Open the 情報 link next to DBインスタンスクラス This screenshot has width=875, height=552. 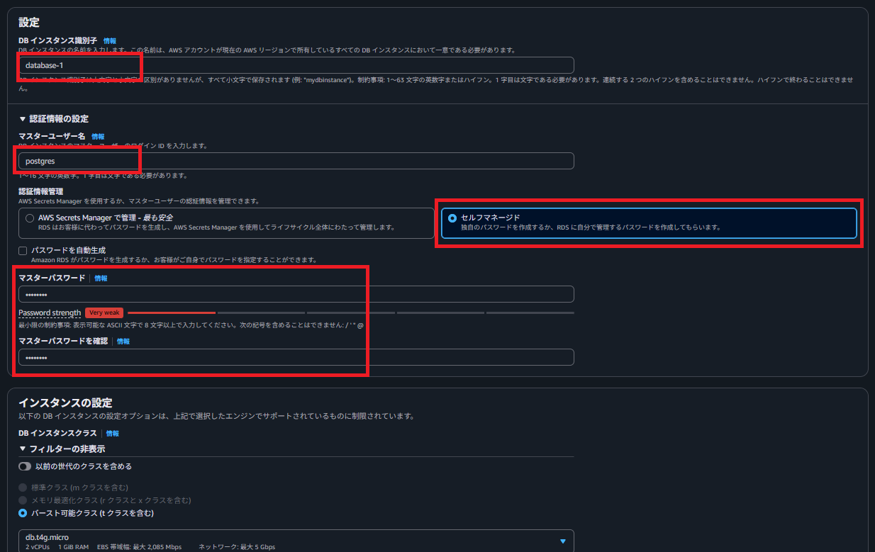click(x=113, y=433)
